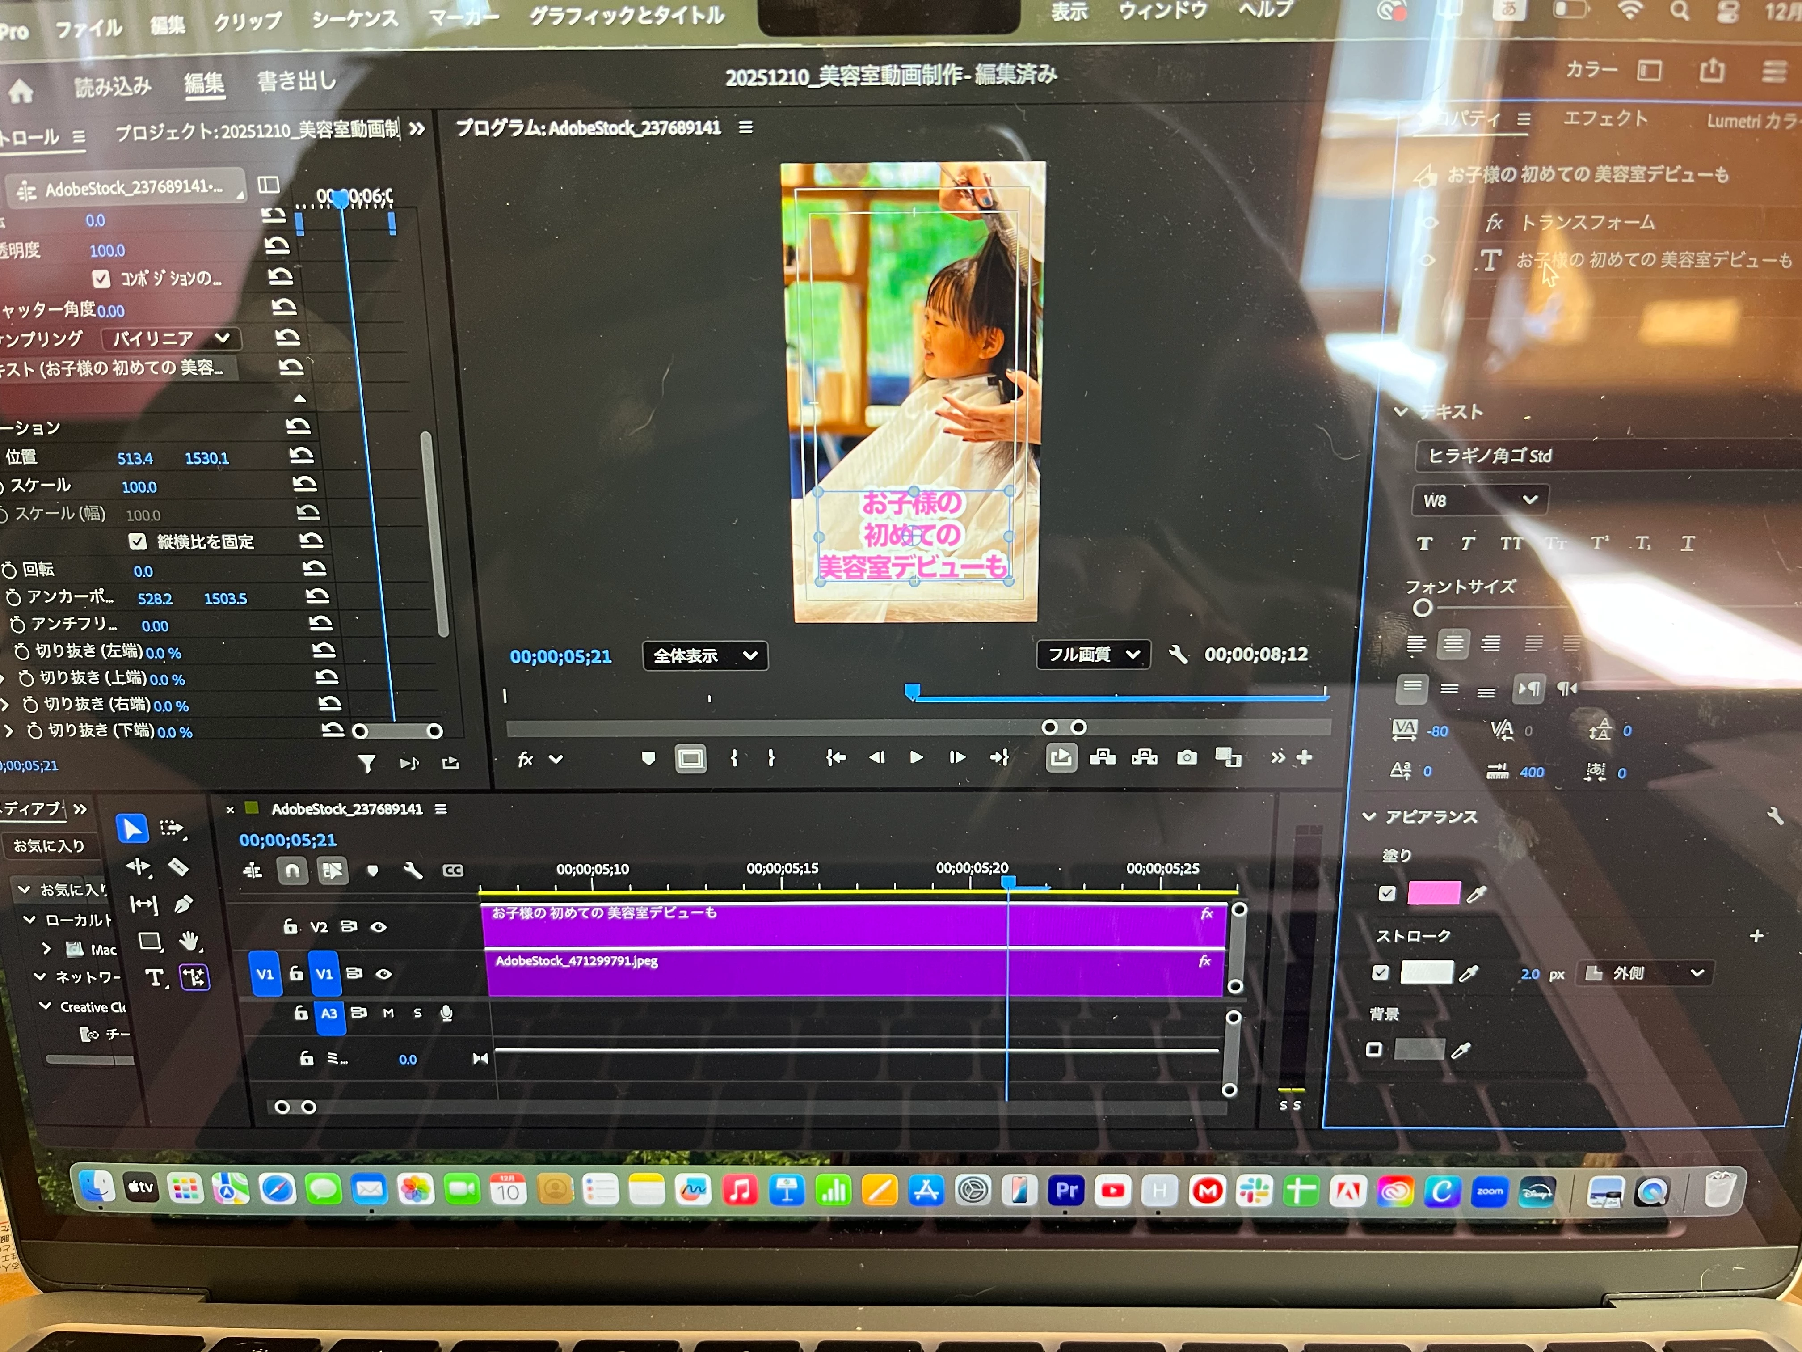The width and height of the screenshot is (1802, 1352).
Task: Toggle the fill (塗り) checkbox
Action: (x=1386, y=893)
